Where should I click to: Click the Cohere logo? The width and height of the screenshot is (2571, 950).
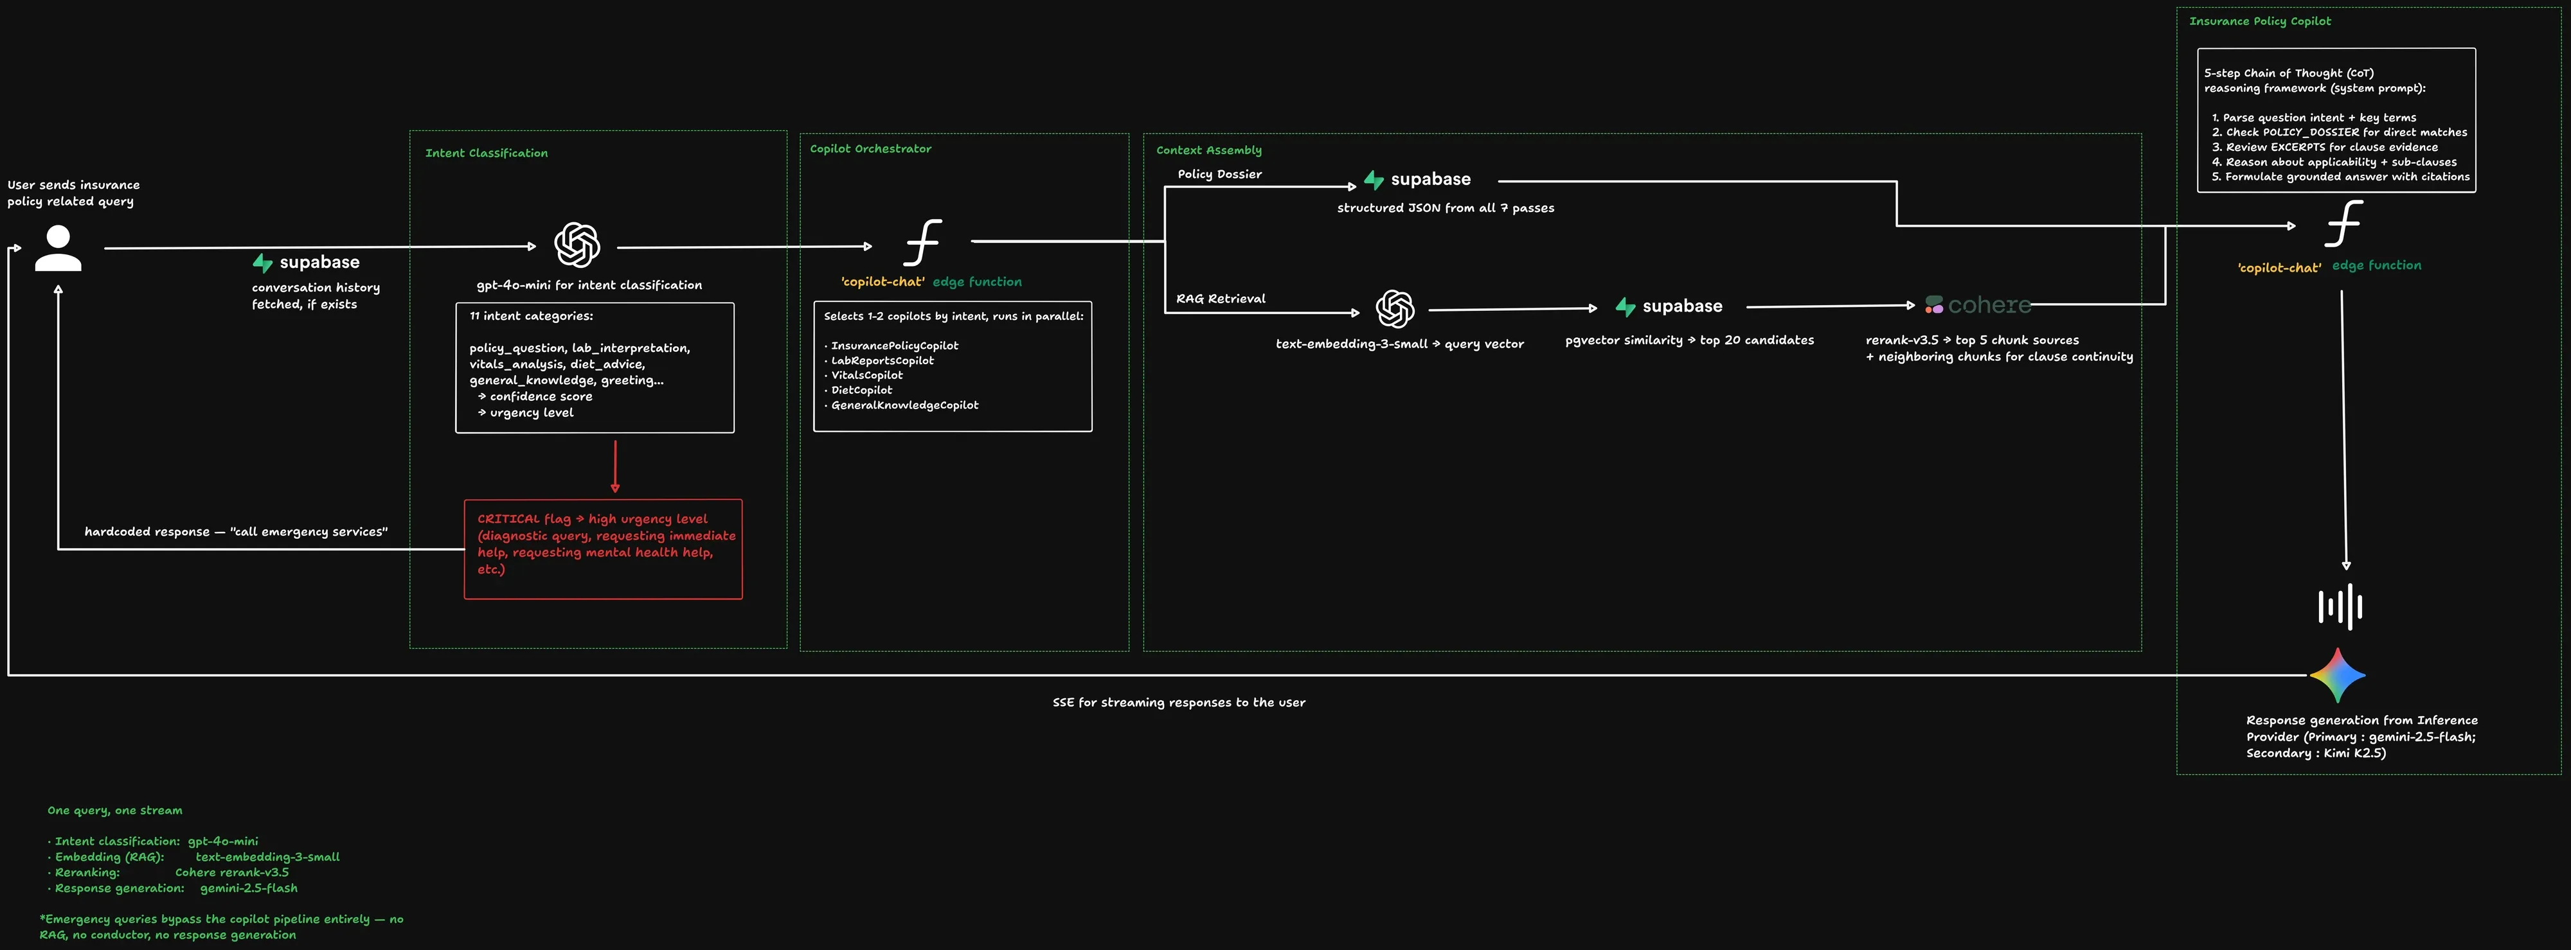(x=1977, y=305)
